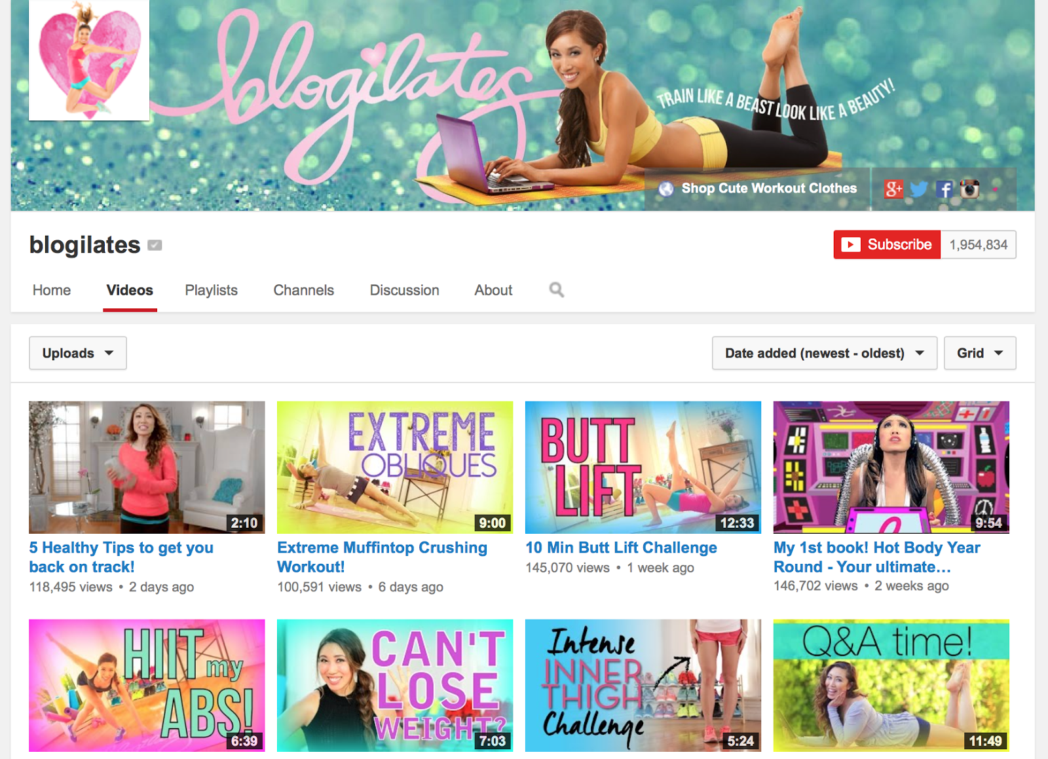Open the Facebook social link icon
This screenshot has width=1048, height=759.
pyautogui.click(x=944, y=189)
